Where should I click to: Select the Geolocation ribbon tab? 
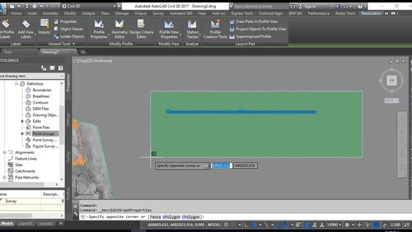pos(371,13)
